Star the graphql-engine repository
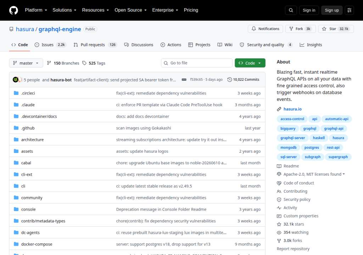This screenshot has height=255, width=363. [x=336, y=29]
